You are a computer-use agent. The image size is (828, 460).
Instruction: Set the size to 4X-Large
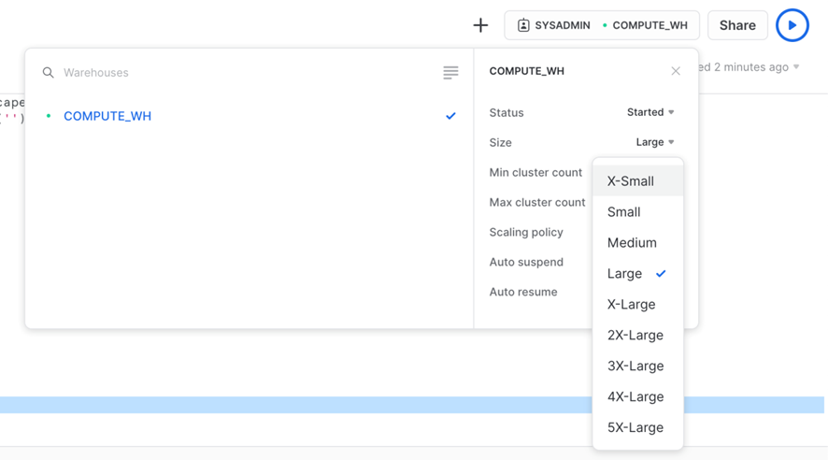coord(635,397)
